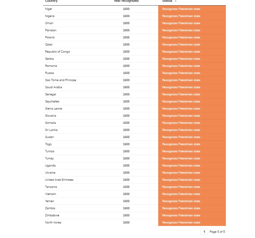Select Saudi Arabia in the country list

(53, 87)
